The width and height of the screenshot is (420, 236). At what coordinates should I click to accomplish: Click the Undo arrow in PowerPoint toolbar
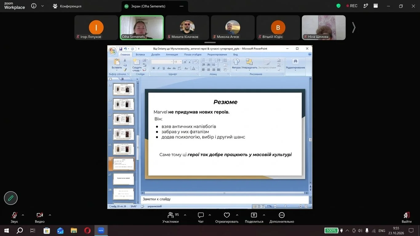point(125,49)
